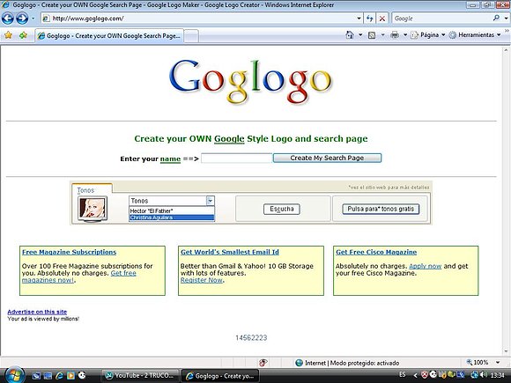The width and height of the screenshot is (511, 383).
Task: Open Free Magazine Subscriptions link
Action: tap(69, 252)
